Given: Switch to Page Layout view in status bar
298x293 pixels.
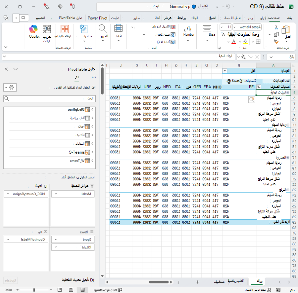Looking at the screenshot, I should (71, 290).
